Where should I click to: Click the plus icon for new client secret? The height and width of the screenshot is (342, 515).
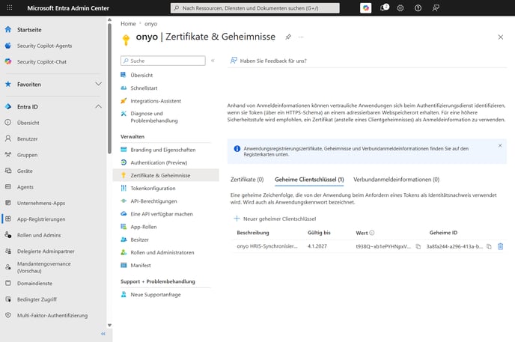(237, 219)
